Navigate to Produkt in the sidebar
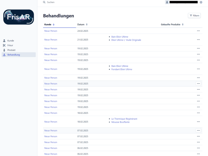This screenshot has width=208, height=156. click(x=11, y=50)
